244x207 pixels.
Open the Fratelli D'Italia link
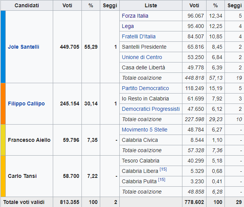(138, 36)
